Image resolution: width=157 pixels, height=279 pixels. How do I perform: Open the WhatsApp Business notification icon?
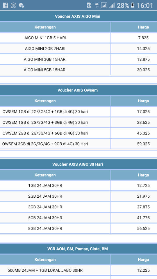point(14,6)
